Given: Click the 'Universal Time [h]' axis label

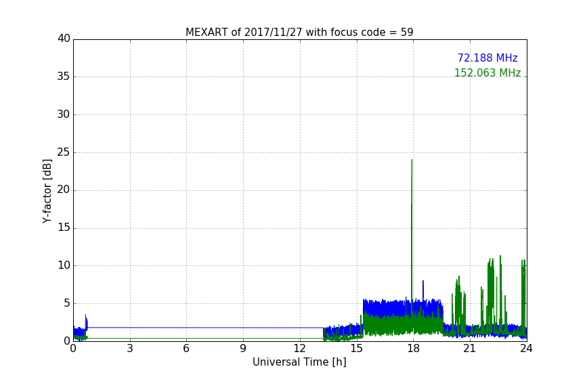Looking at the screenshot, I should pos(299,362).
